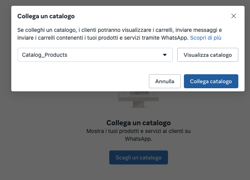Click the dialog title Collega un catalogo

[46, 16]
